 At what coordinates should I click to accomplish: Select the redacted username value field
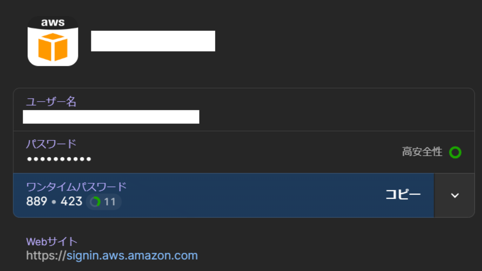[x=111, y=117]
